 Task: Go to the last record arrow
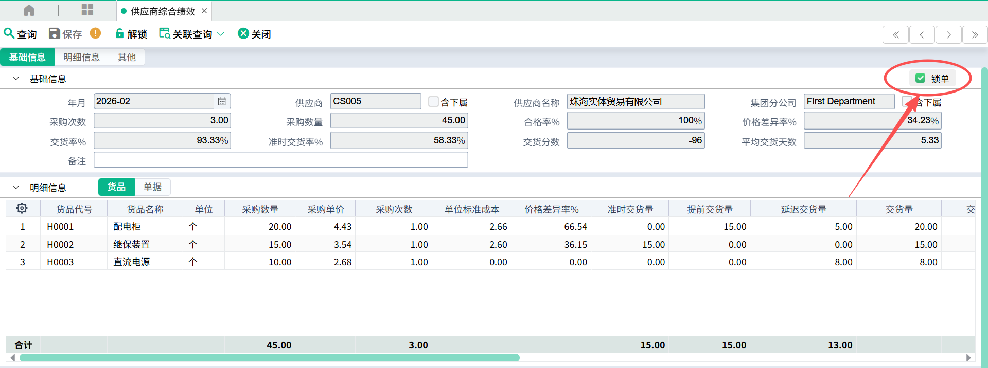click(975, 35)
